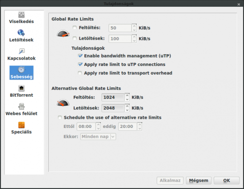Open the Webes felület icon
Viewport: 244px width, 189px height.
click(21, 106)
